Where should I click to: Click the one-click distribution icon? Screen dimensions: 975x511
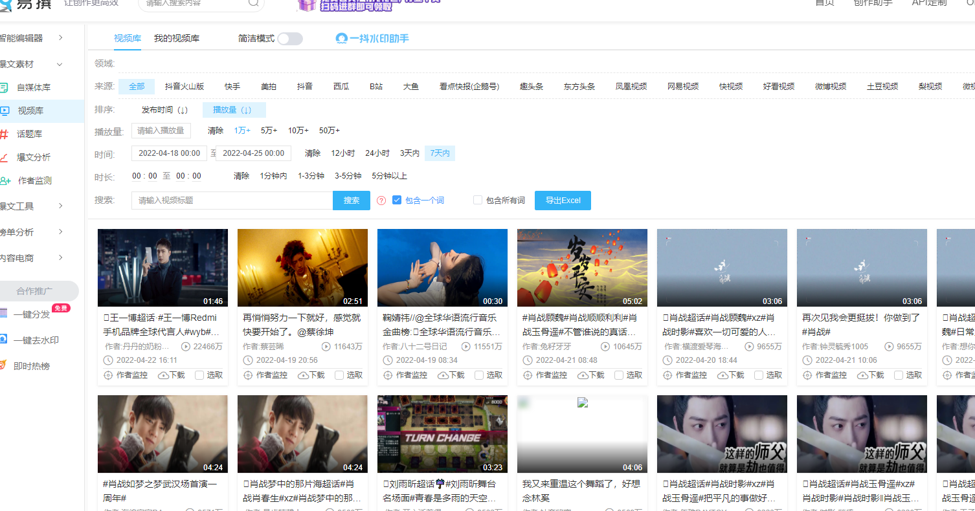3,314
